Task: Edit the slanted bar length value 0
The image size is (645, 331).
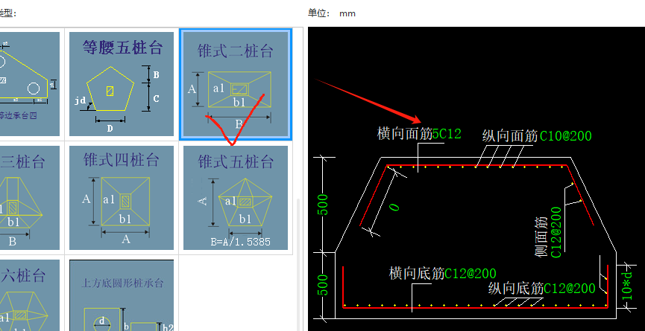Action: point(394,208)
